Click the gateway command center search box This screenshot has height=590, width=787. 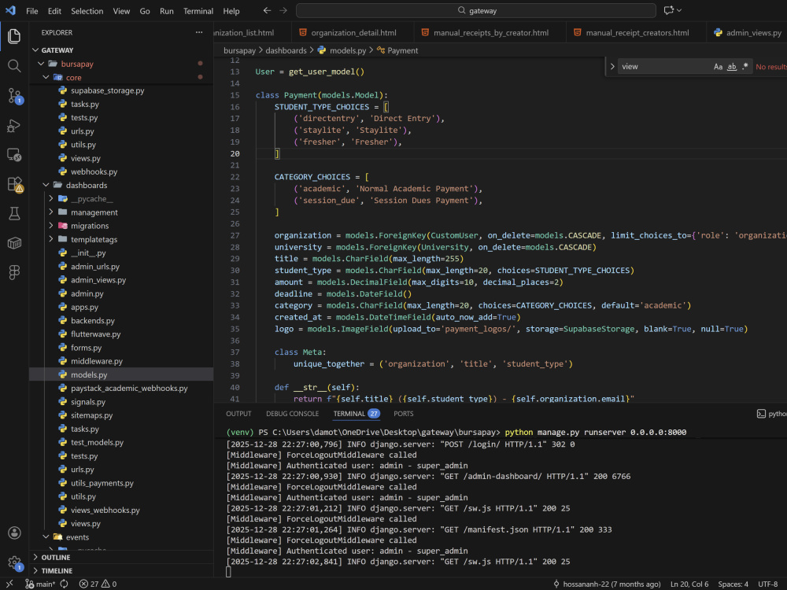pos(476,10)
